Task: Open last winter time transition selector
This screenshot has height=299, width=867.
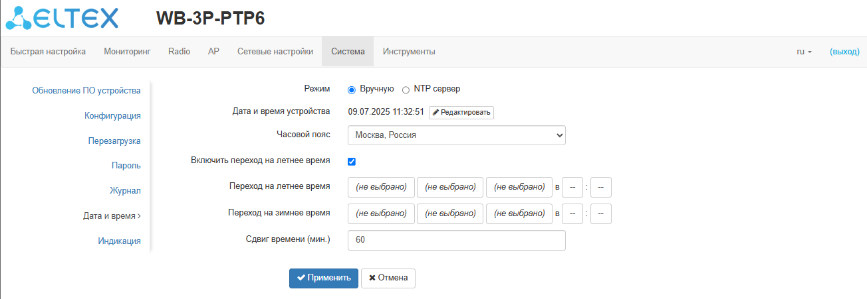Action: (519, 213)
